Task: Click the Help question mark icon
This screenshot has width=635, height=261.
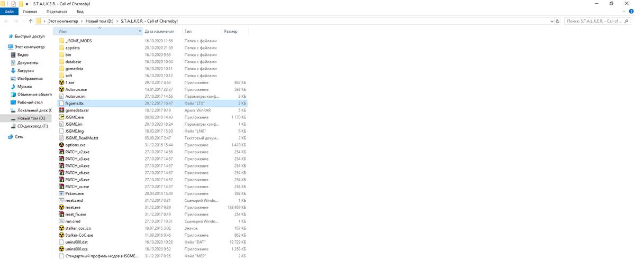Action: pos(631,11)
